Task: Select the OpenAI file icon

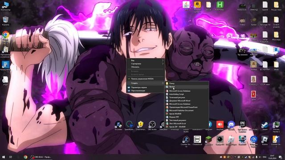Action: pyautogui.click(x=265, y=6)
